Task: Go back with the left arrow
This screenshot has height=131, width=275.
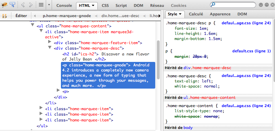Action: point(23,5)
